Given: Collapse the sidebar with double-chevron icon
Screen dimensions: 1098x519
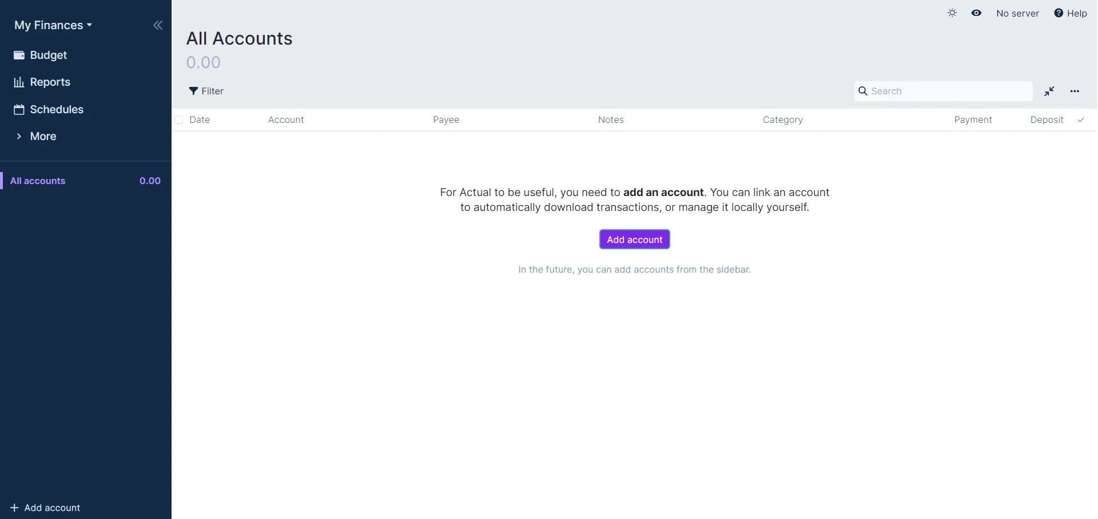Looking at the screenshot, I should 158,25.
